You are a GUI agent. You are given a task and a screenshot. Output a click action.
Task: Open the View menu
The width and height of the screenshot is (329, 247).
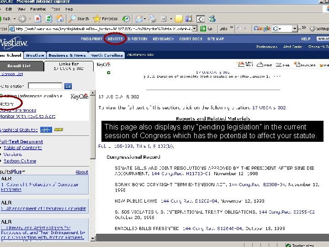(21, 9)
